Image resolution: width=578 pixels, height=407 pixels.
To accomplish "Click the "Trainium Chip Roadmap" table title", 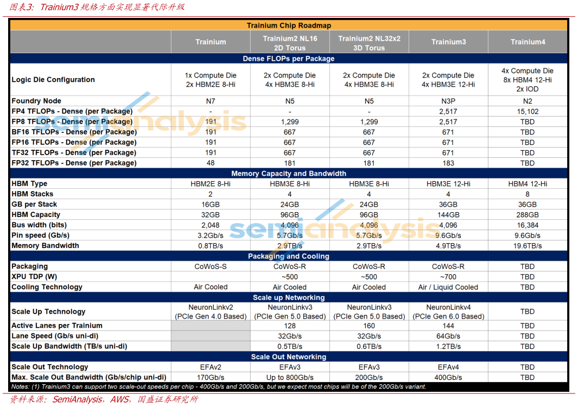I will tap(289, 26).
